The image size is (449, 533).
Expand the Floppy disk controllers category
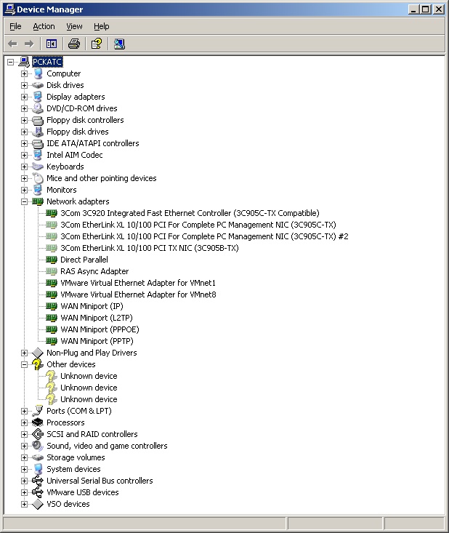coord(24,120)
